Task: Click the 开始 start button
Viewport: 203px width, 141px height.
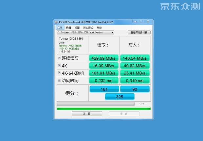Action: click(x=87, y=114)
